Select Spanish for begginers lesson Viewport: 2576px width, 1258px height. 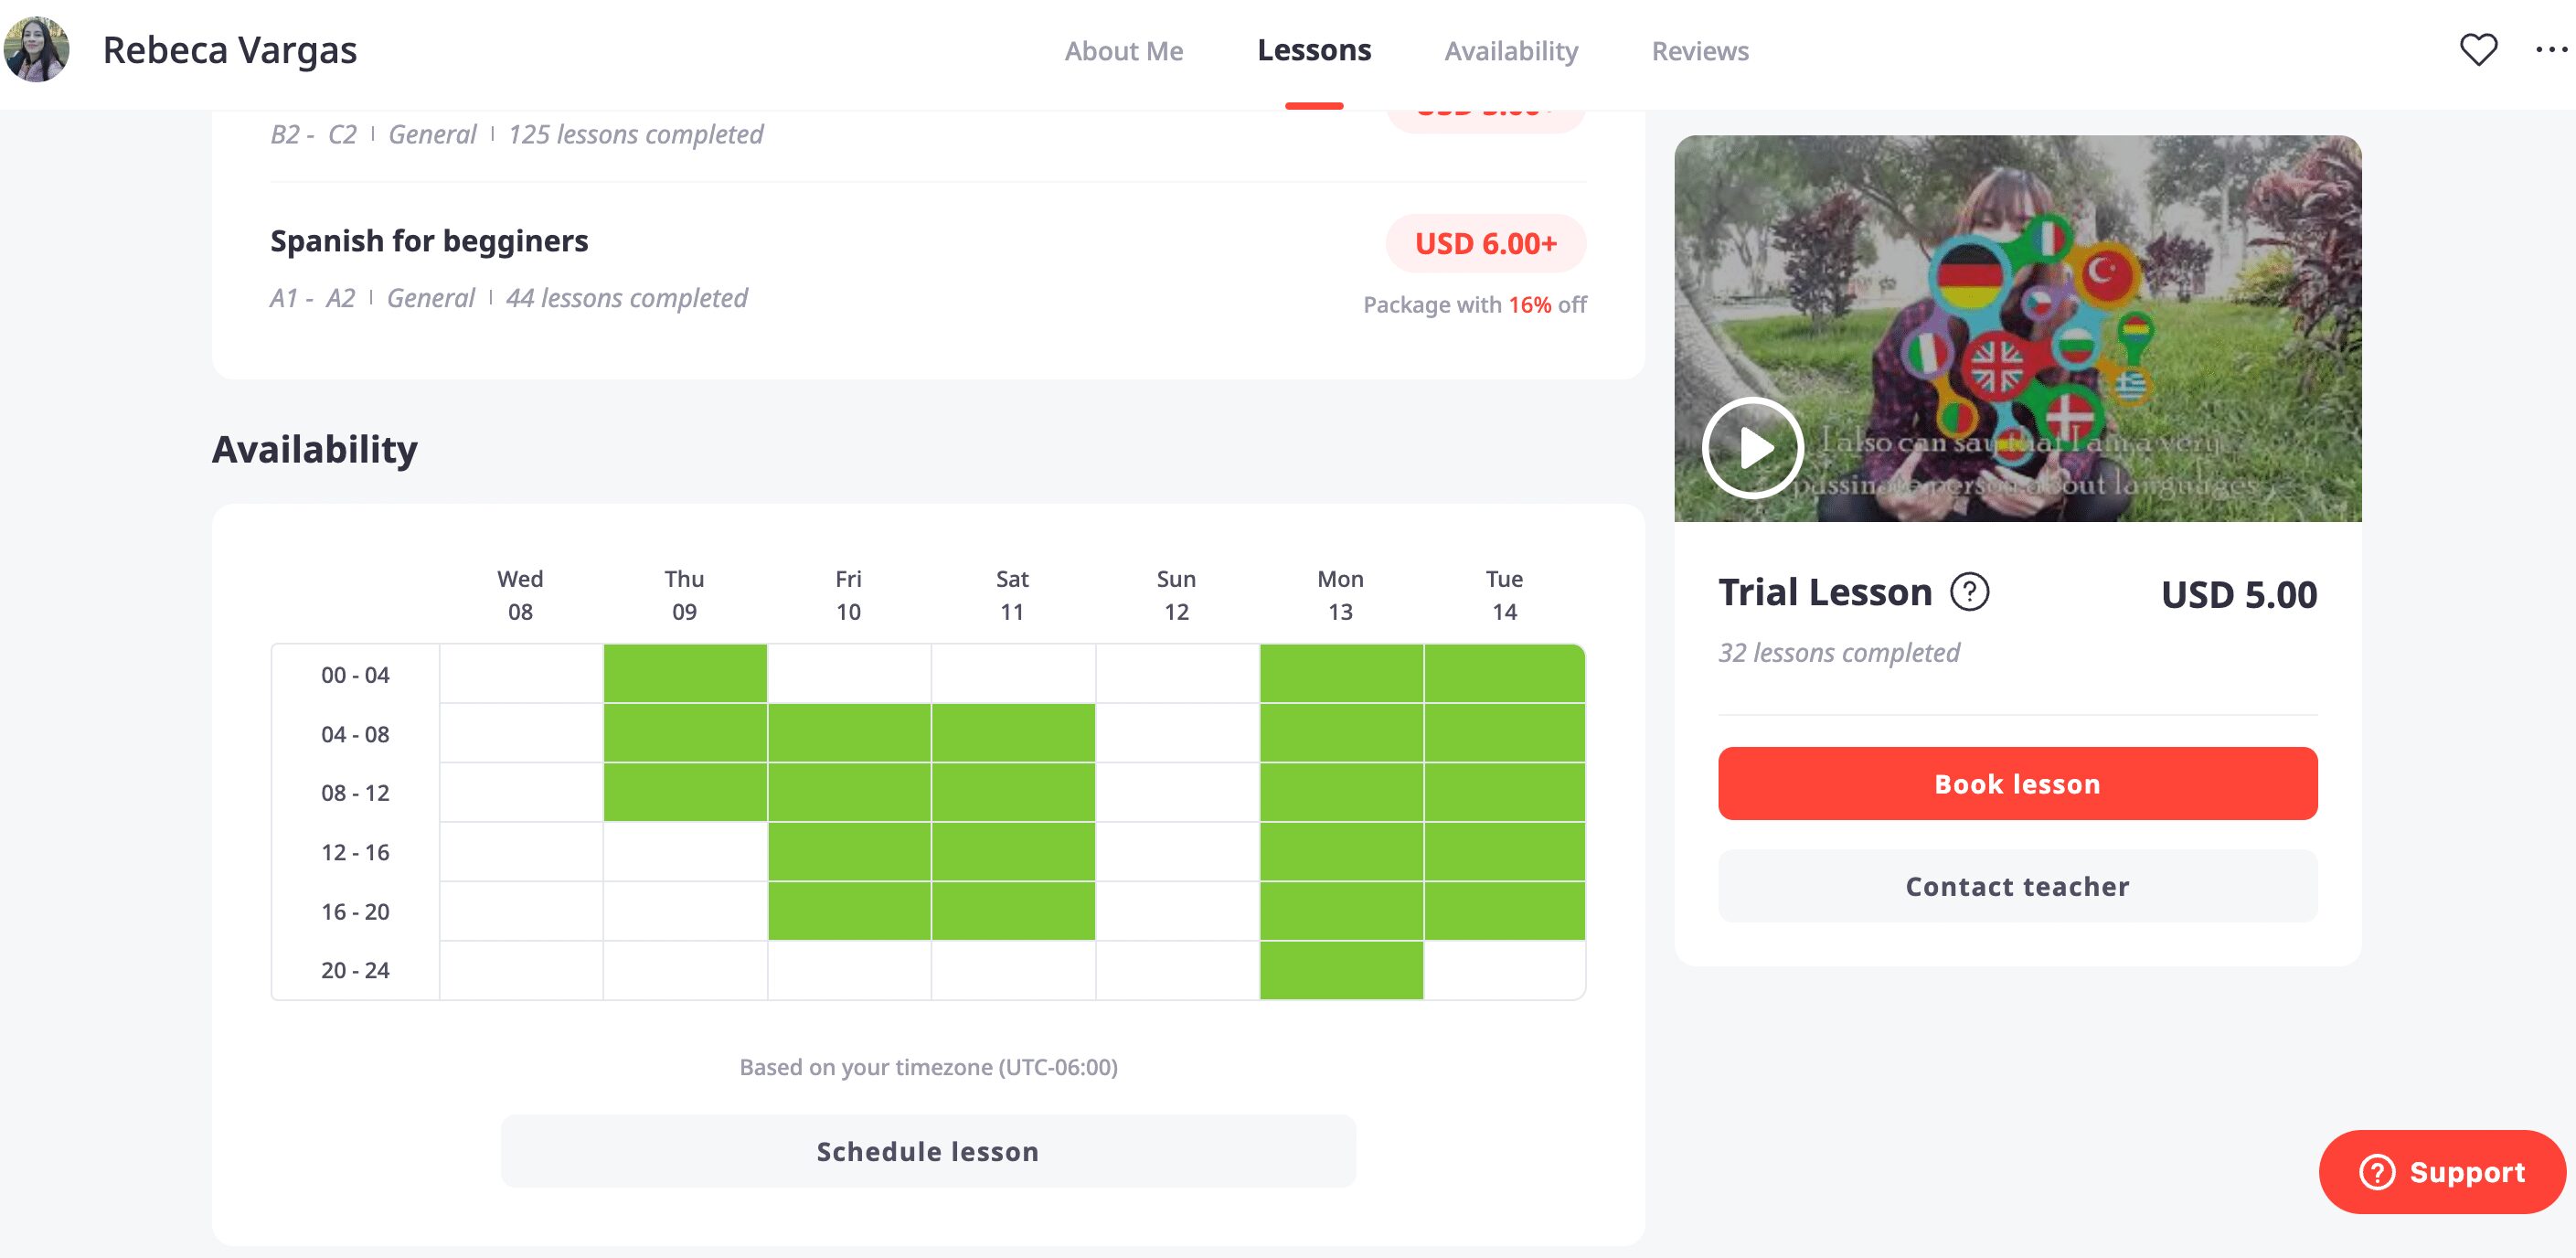point(429,241)
